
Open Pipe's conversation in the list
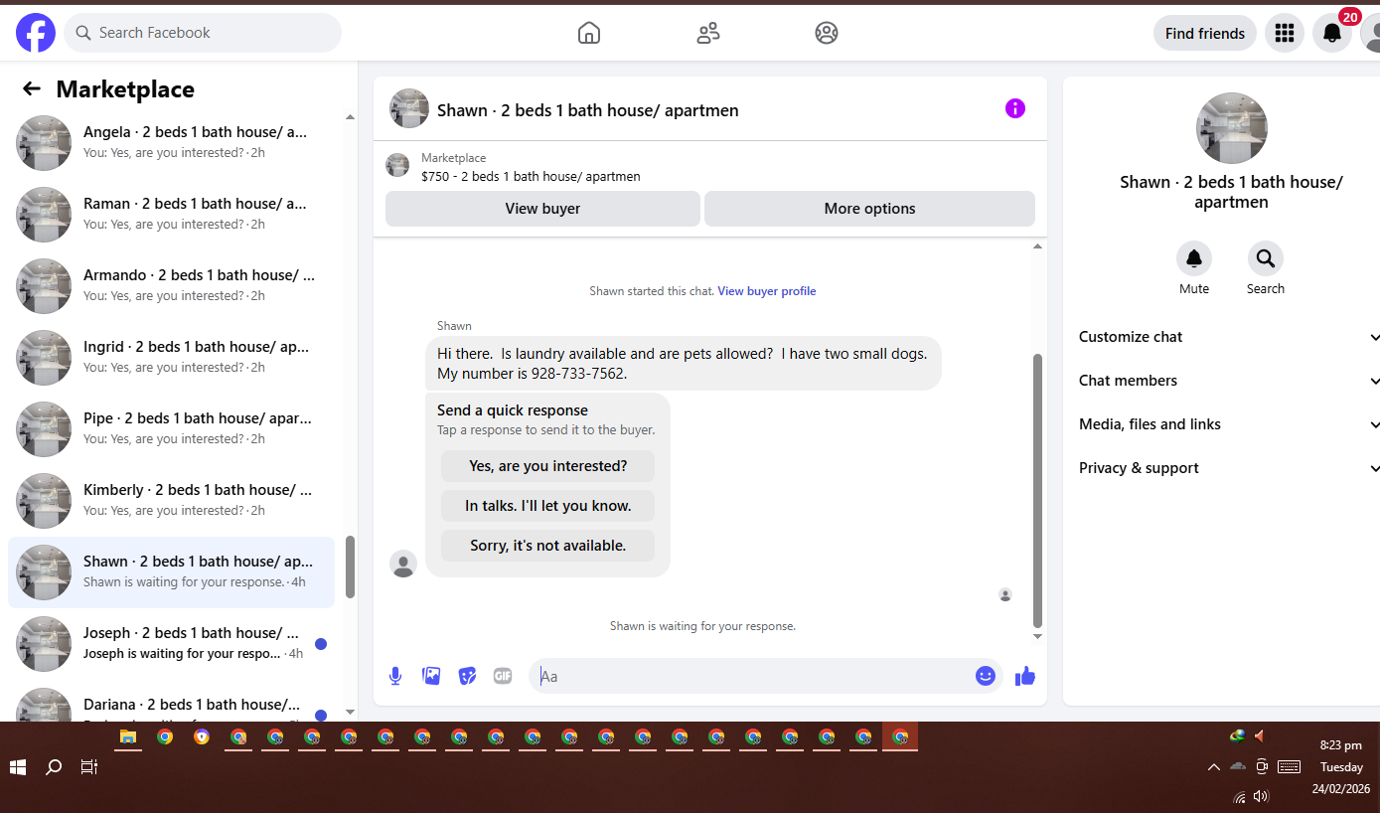point(171,429)
